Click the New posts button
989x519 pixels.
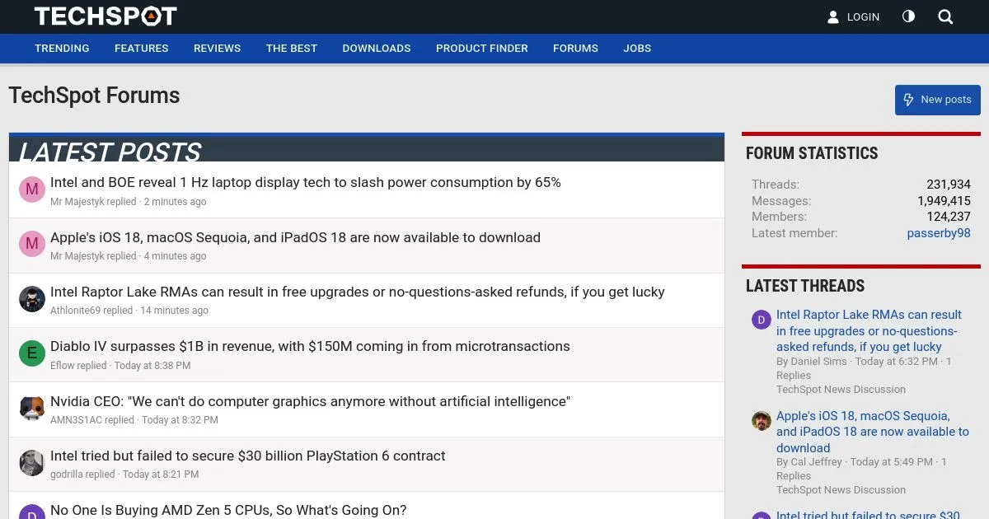coord(937,100)
